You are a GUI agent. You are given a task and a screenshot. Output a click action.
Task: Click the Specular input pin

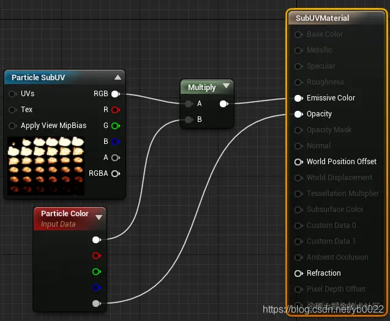299,66
